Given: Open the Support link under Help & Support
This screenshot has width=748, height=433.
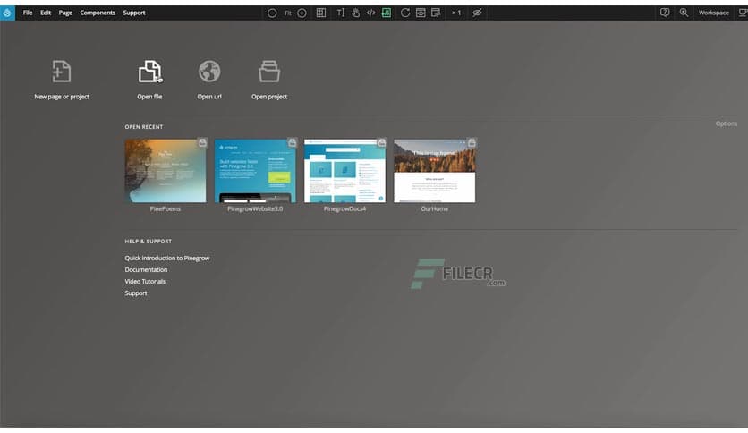Looking at the screenshot, I should (x=136, y=293).
